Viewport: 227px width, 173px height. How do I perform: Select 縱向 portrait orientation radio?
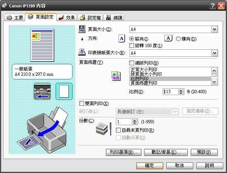(x=131, y=39)
